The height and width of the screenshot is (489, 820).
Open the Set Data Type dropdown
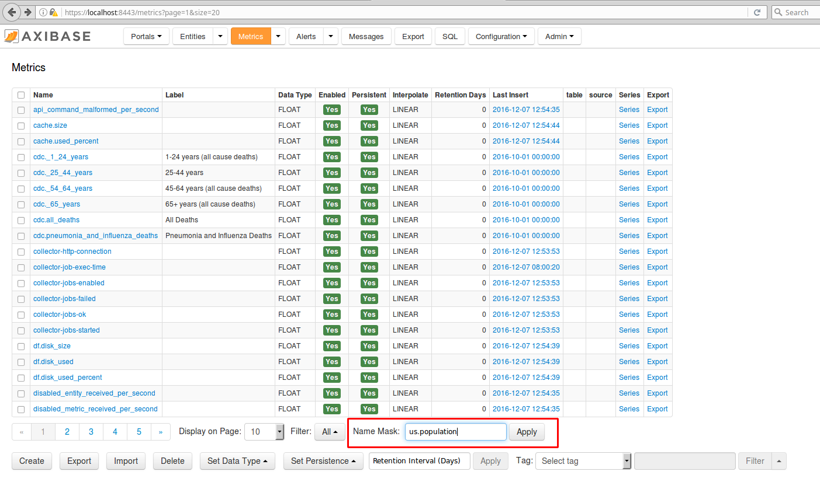(x=237, y=461)
